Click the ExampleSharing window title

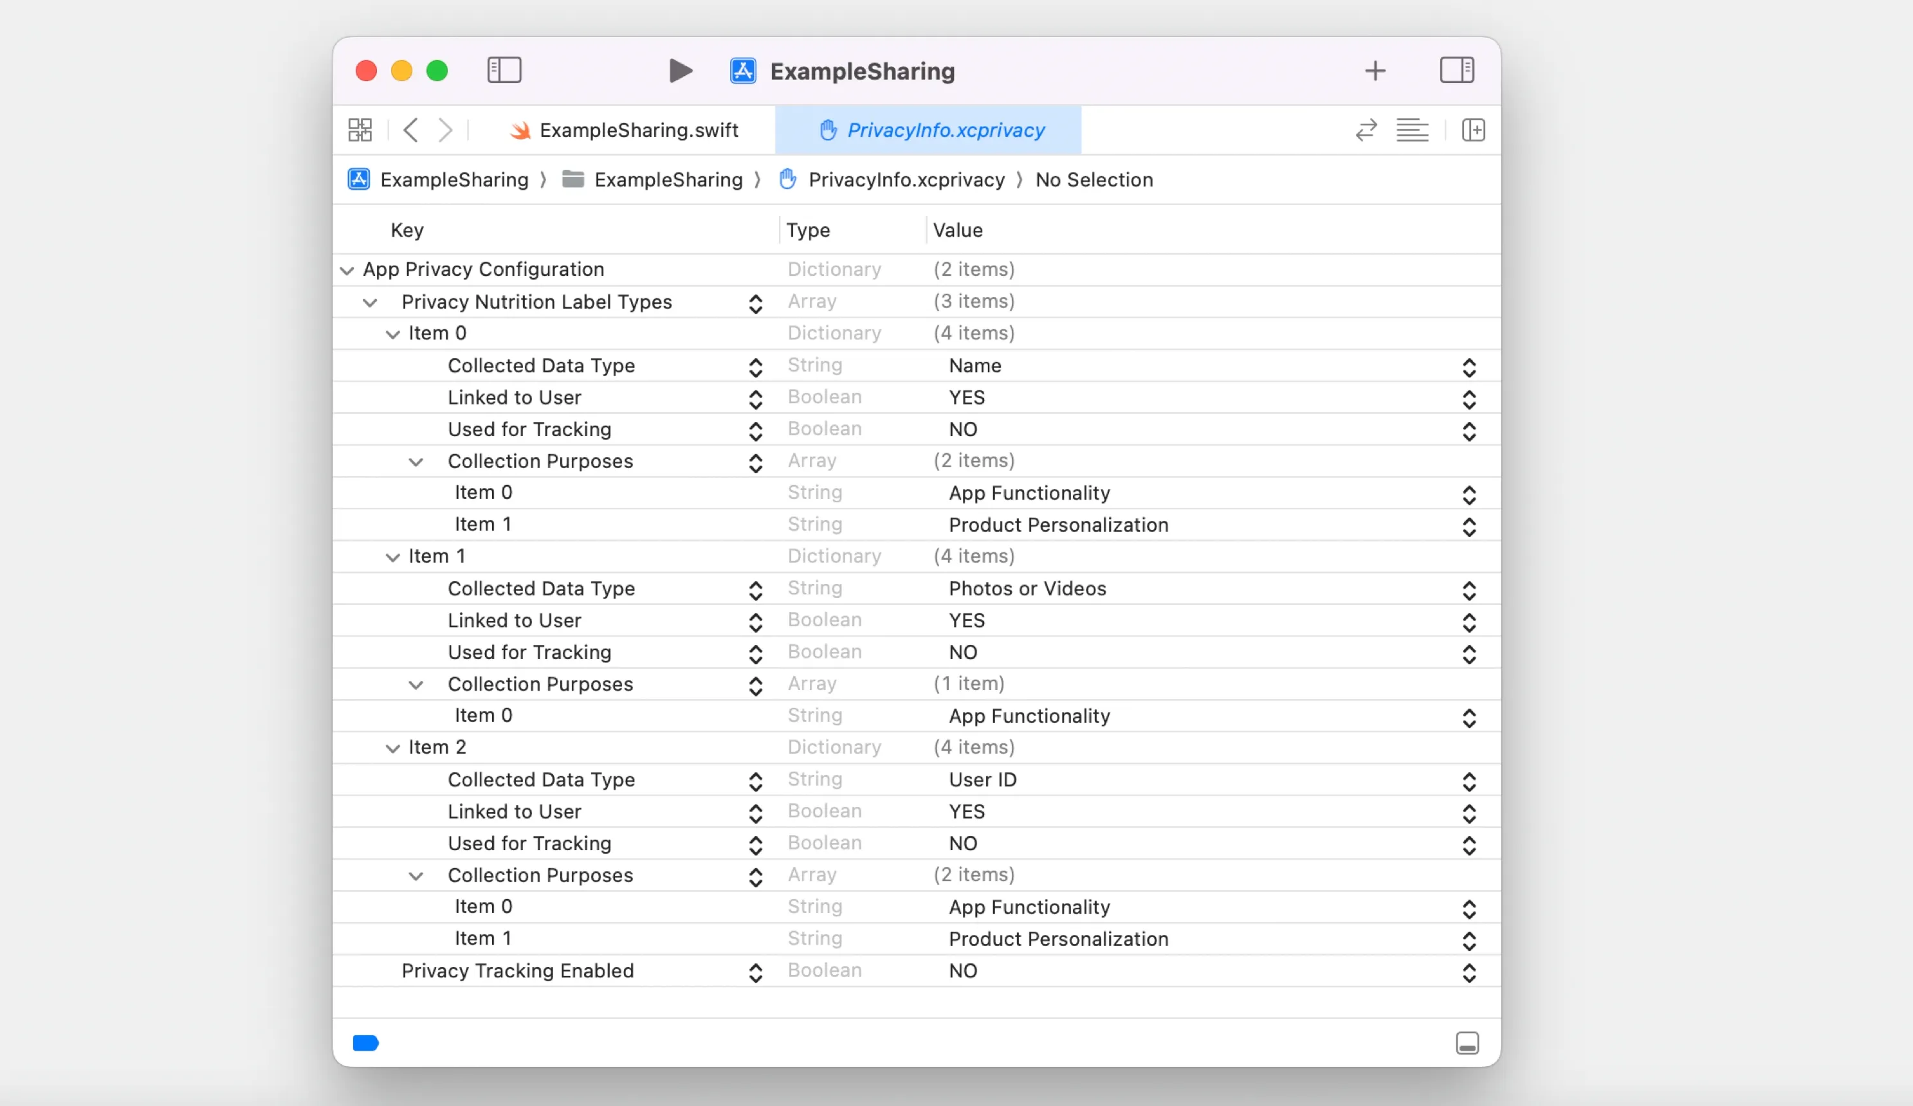pyautogui.click(x=863, y=71)
